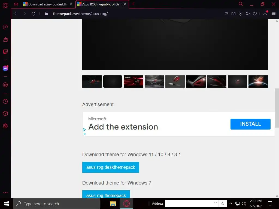The image size is (279, 209).
Task: Click Opera GX taskbar icon
Action: (126, 204)
